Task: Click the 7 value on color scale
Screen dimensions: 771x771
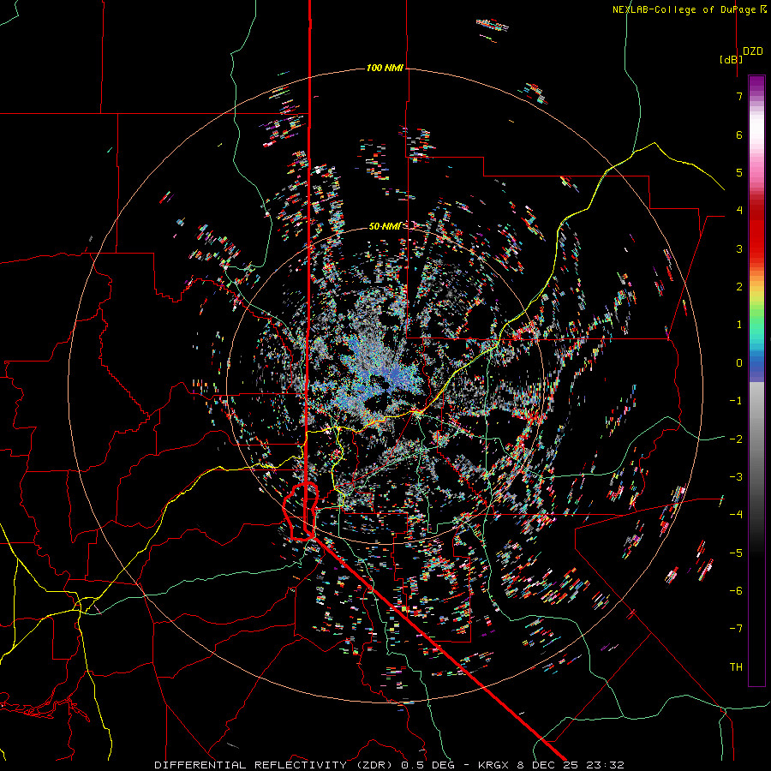Action: coord(739,96)
